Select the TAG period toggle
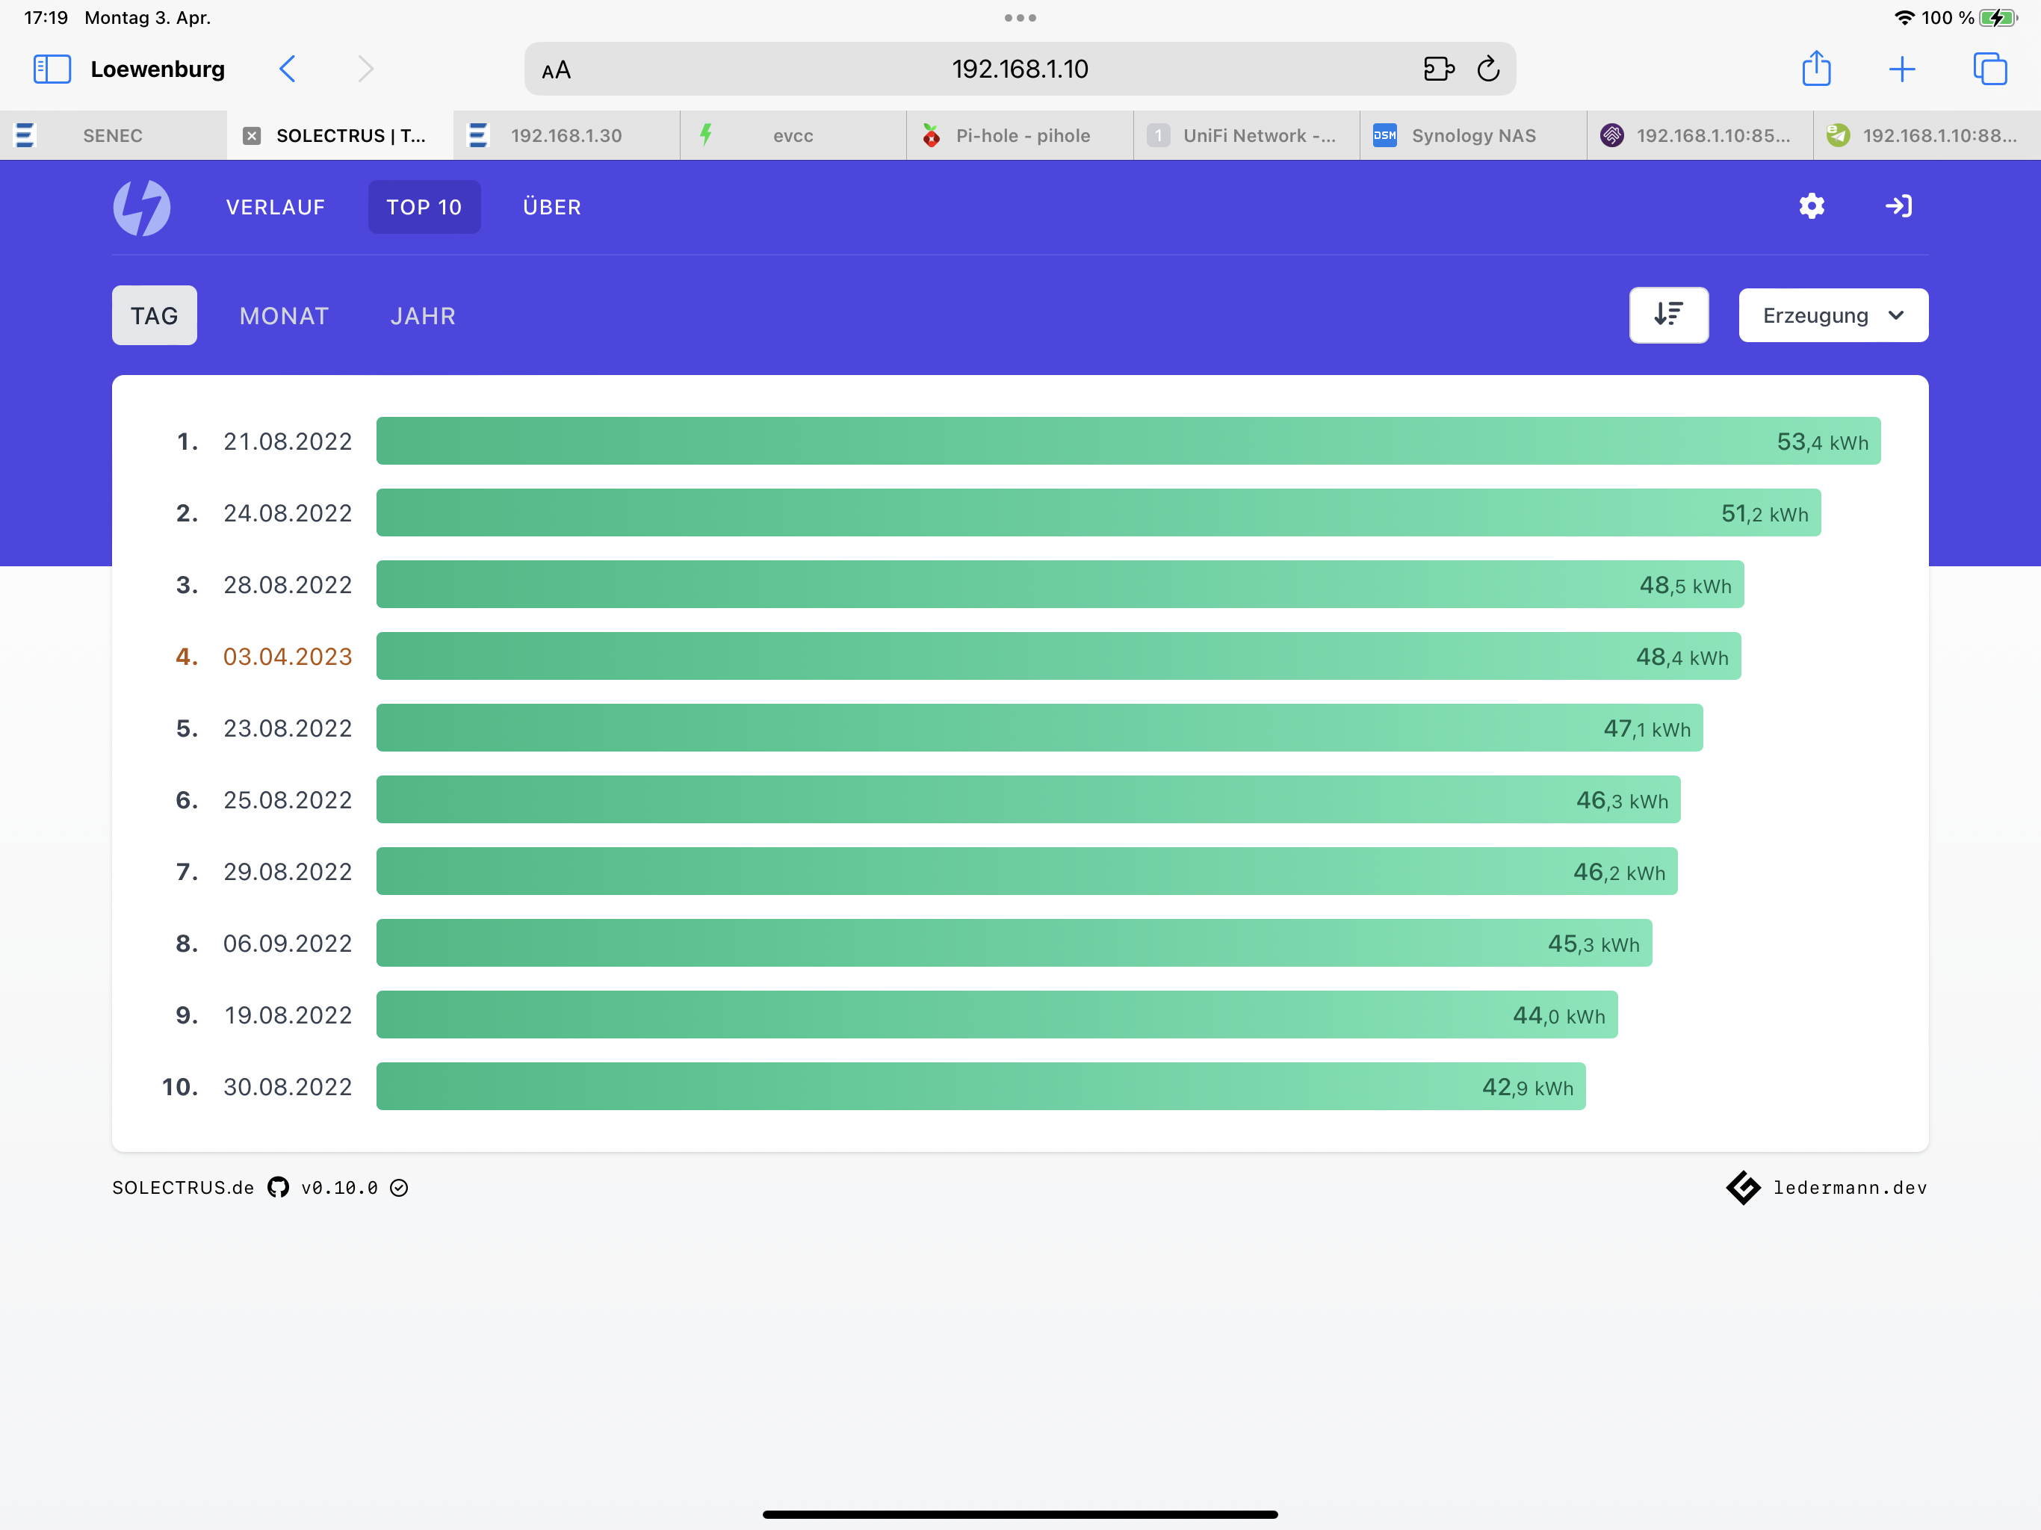The image size is (2041, 1530). tap(154, 315)
